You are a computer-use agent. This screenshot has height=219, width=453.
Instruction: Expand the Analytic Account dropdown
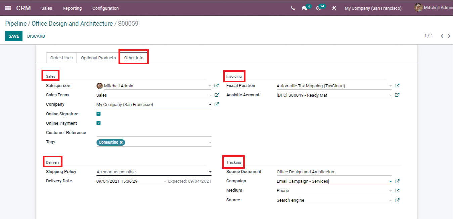click(390, 95)
